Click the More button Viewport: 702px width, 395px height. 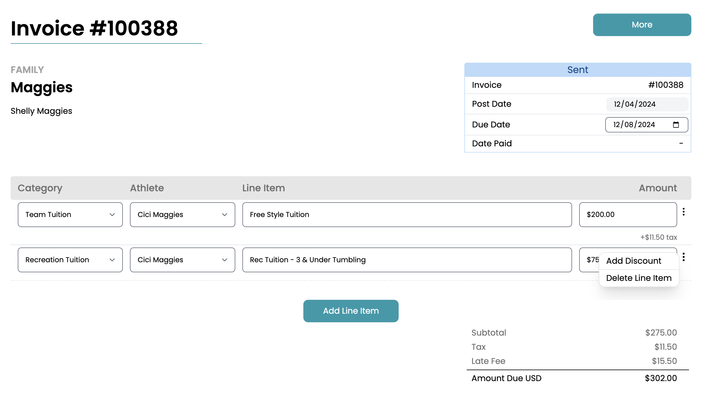pos(642,25)
